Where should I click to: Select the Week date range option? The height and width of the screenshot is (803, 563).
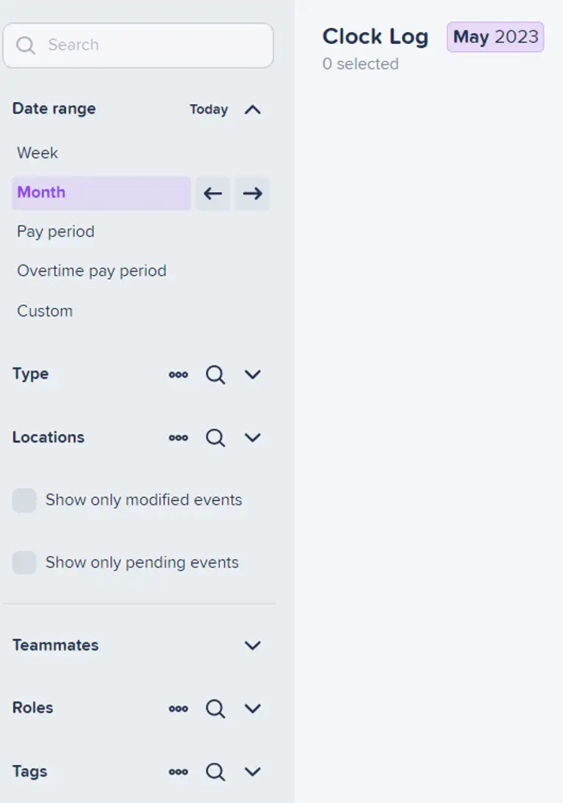click(x=37, y=153)
